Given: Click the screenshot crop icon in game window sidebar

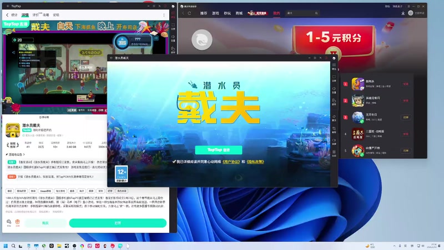Looking at the screenshot, I should [334, 129].
